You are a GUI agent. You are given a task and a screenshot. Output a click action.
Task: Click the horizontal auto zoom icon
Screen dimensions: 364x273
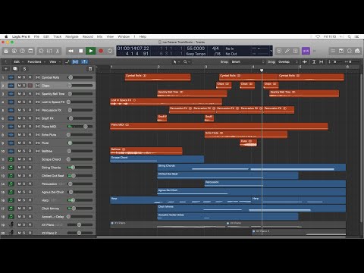[x=322, y=61]
